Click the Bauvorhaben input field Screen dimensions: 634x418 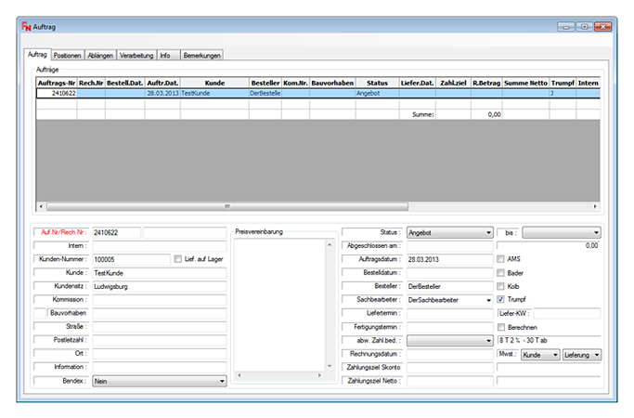coord(160,314)
